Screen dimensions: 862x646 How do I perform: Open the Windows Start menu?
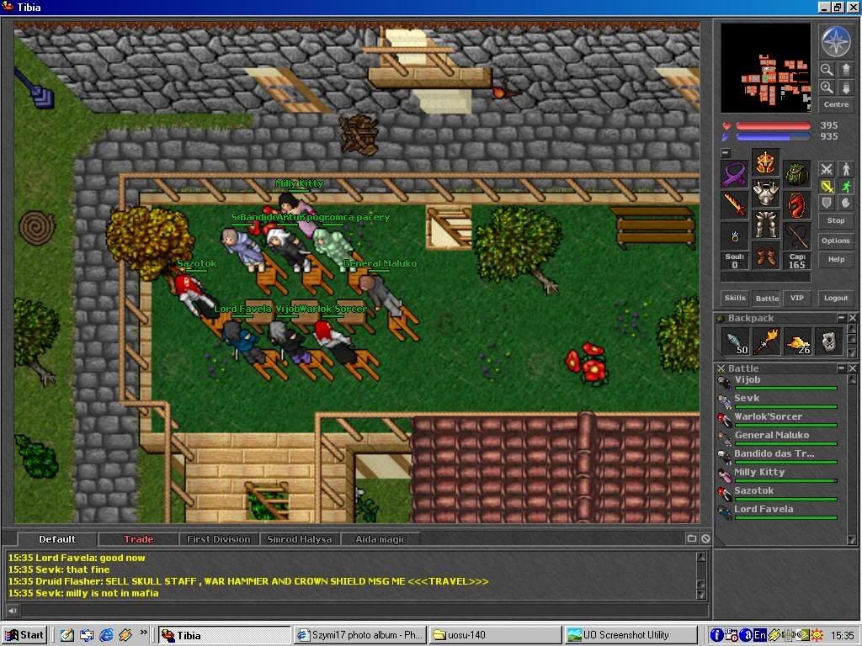pyautogui.click(x=24, y=635)
